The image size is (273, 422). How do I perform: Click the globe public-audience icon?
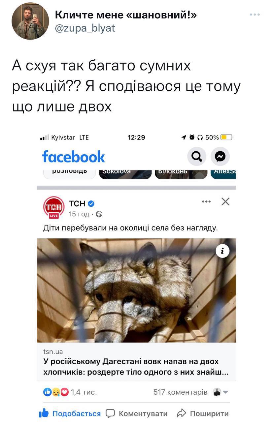pos(99,214)
